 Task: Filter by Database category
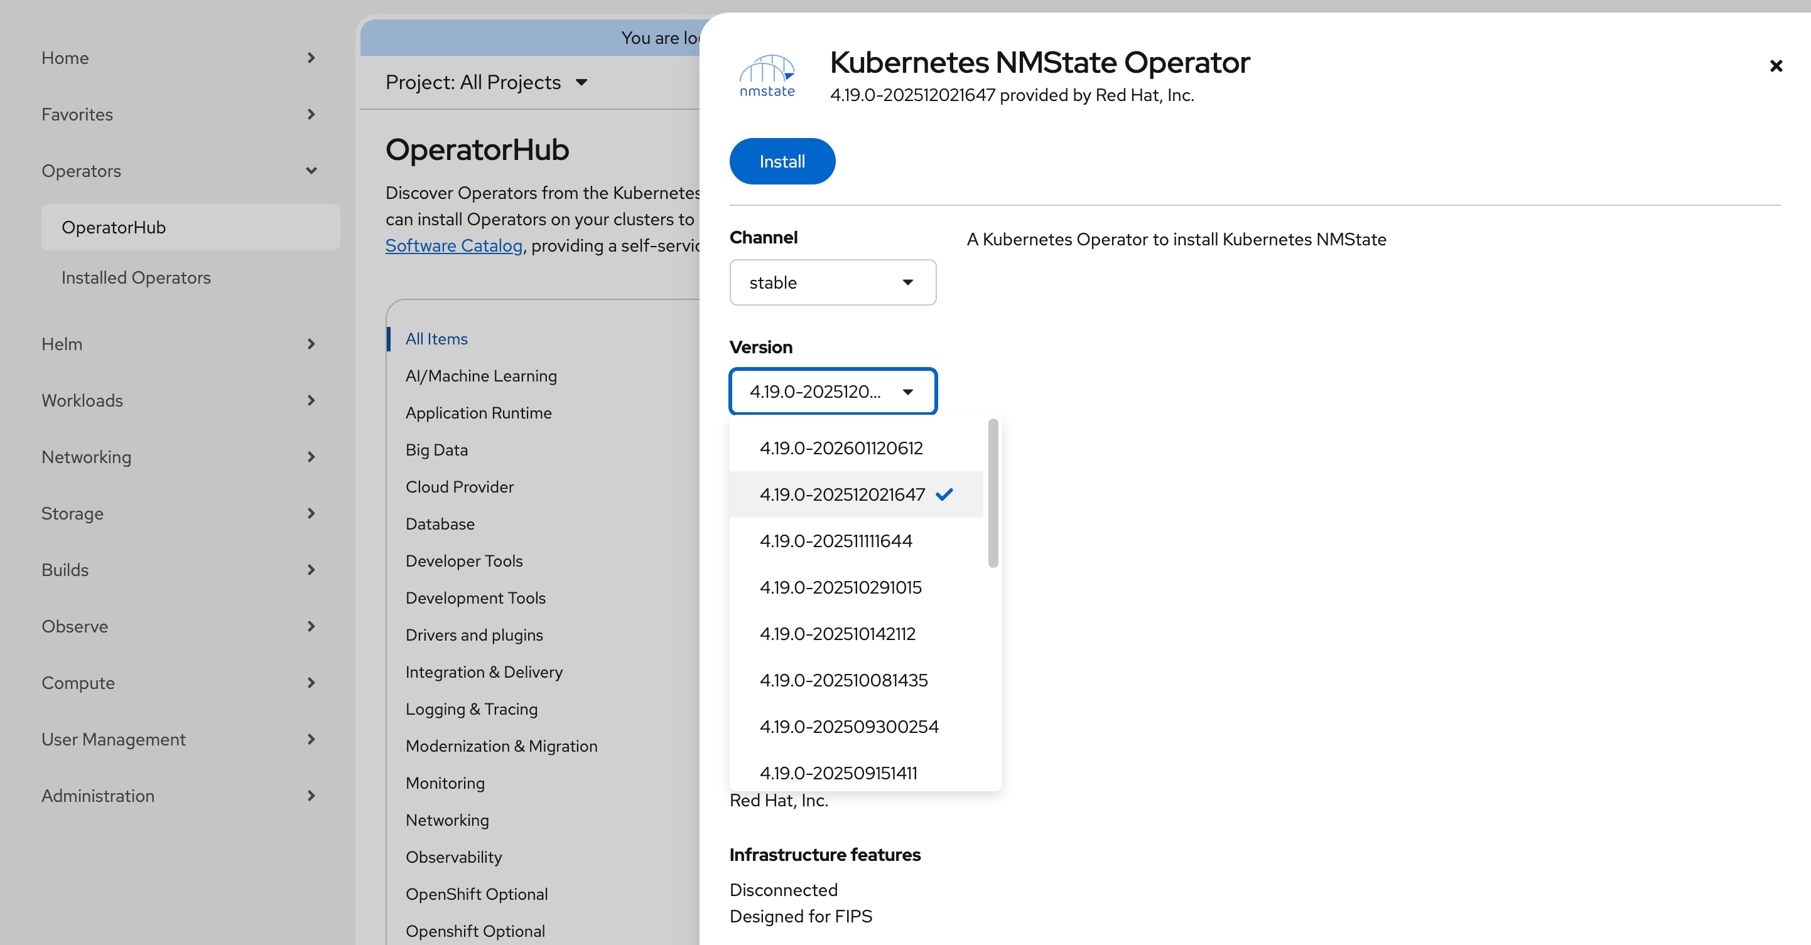(440, 524)
